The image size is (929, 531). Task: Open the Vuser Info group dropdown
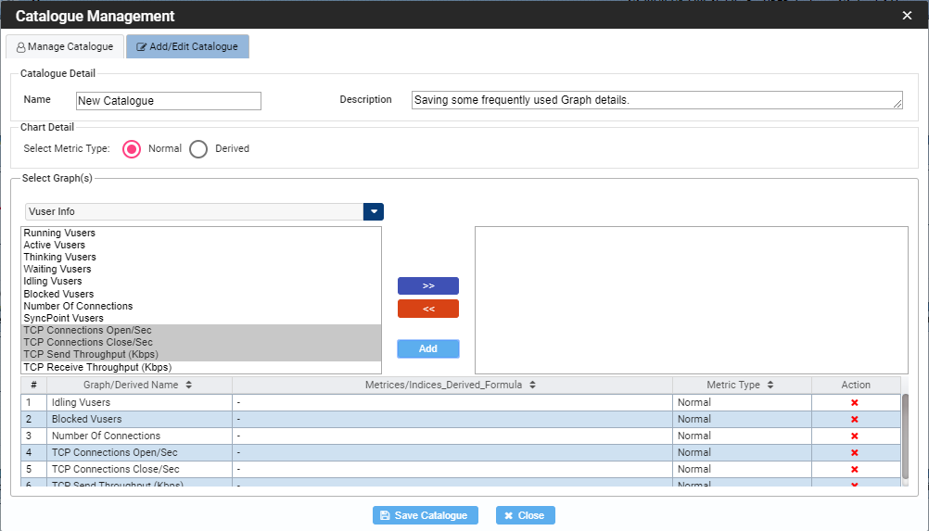coord(374,211)
